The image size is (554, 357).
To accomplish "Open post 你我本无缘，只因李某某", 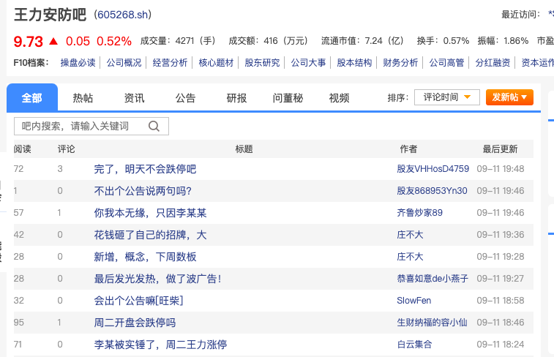I will pyautogui.click(x=150, y=213).
